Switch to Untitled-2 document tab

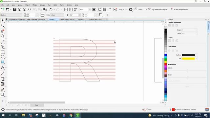click(x=82, y=19)
